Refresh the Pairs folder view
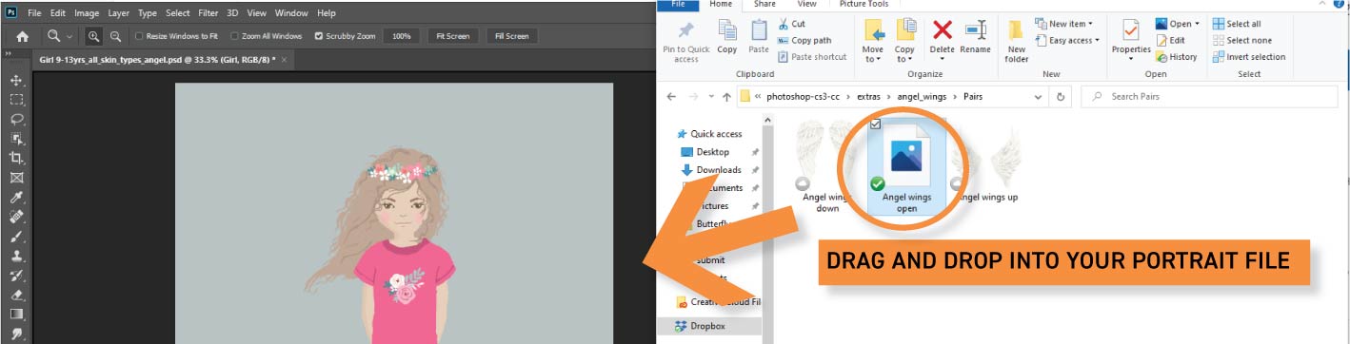The width and height of the screenshot is (1350, 344). (1062, 96)
